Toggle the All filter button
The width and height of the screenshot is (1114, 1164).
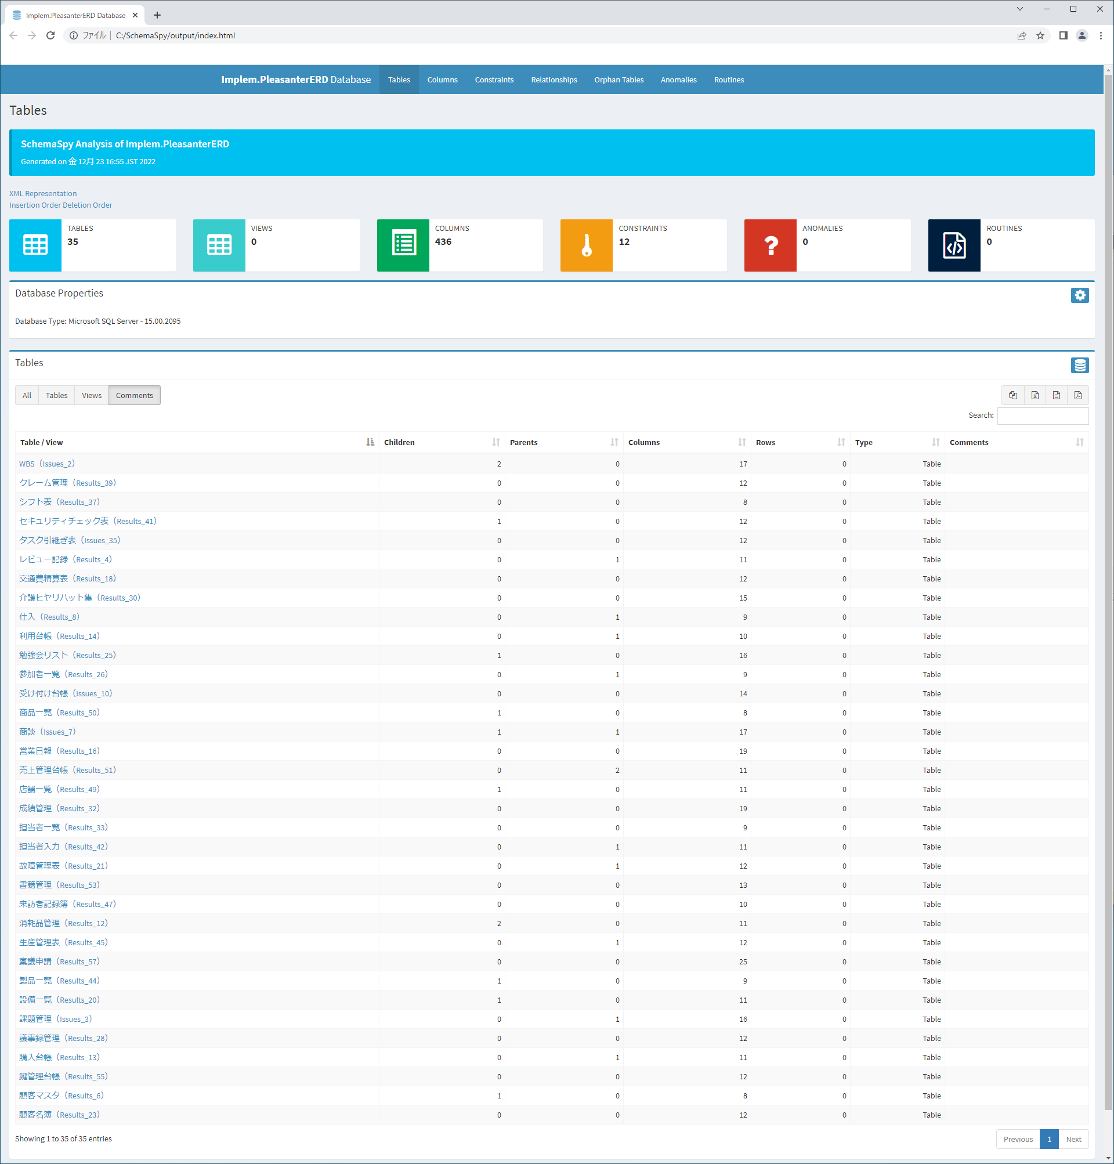coord(27,395)
